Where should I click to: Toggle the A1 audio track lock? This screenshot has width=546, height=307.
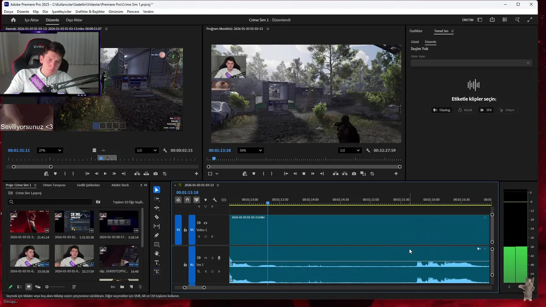coord(185,265)
